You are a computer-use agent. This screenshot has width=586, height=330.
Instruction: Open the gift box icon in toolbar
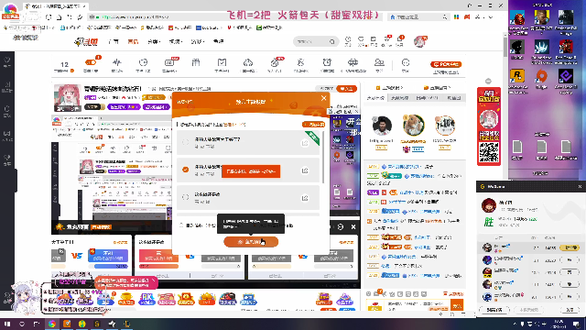[195, 64]
